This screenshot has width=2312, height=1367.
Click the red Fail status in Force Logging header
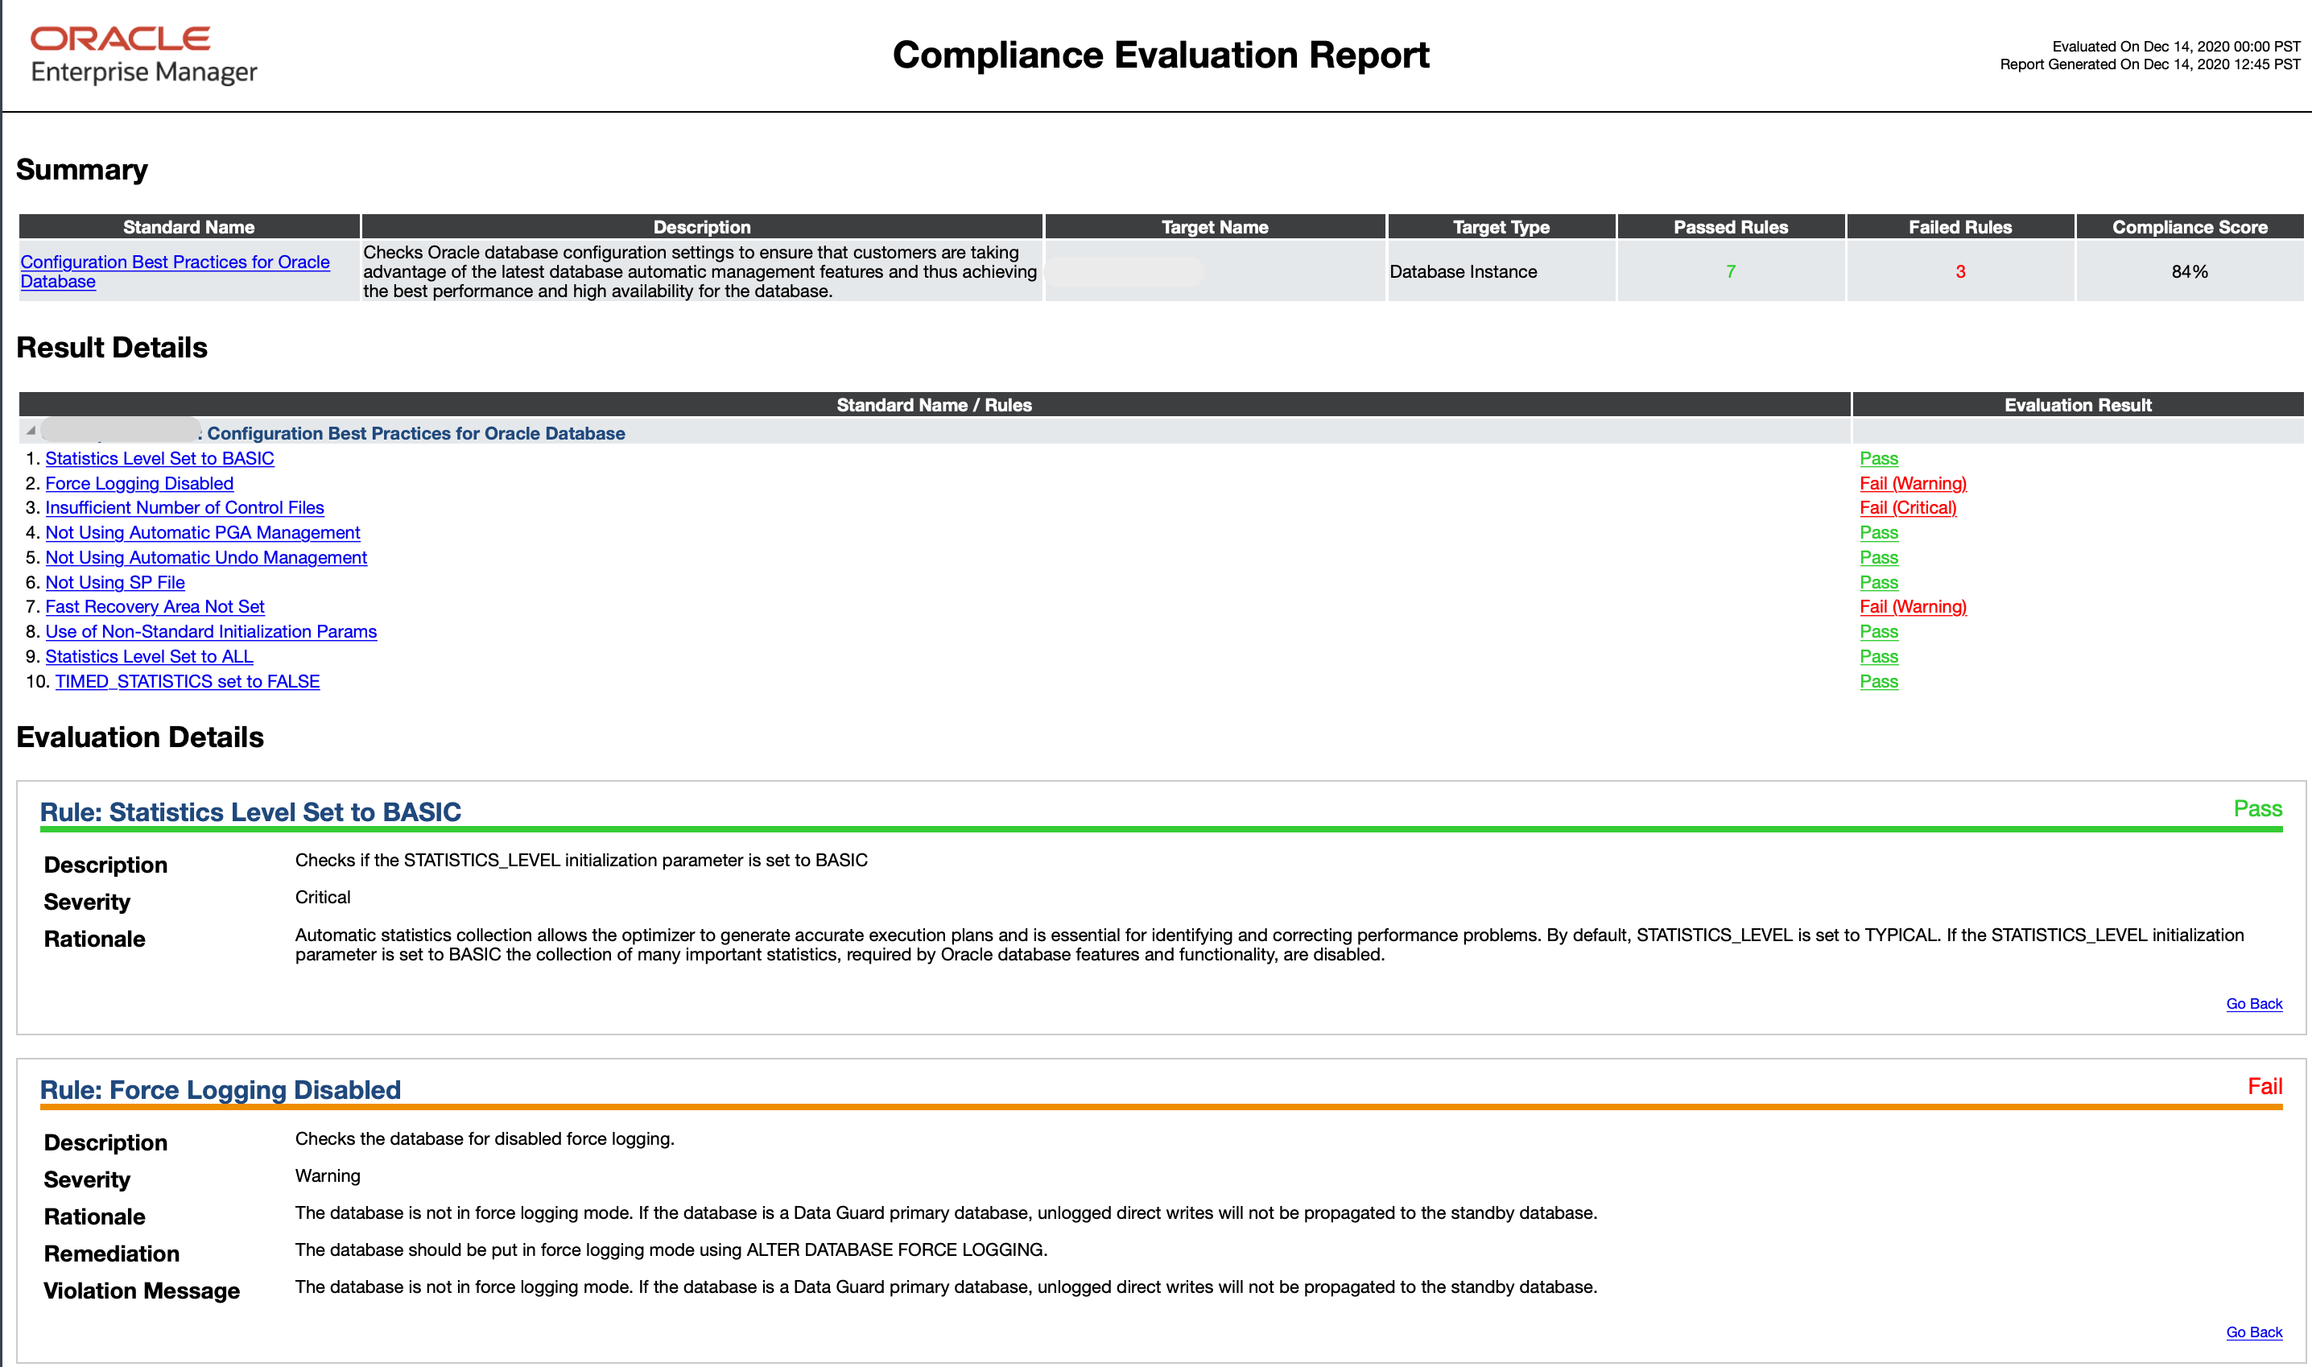pyautogui.click(x=2265, y=1087)
